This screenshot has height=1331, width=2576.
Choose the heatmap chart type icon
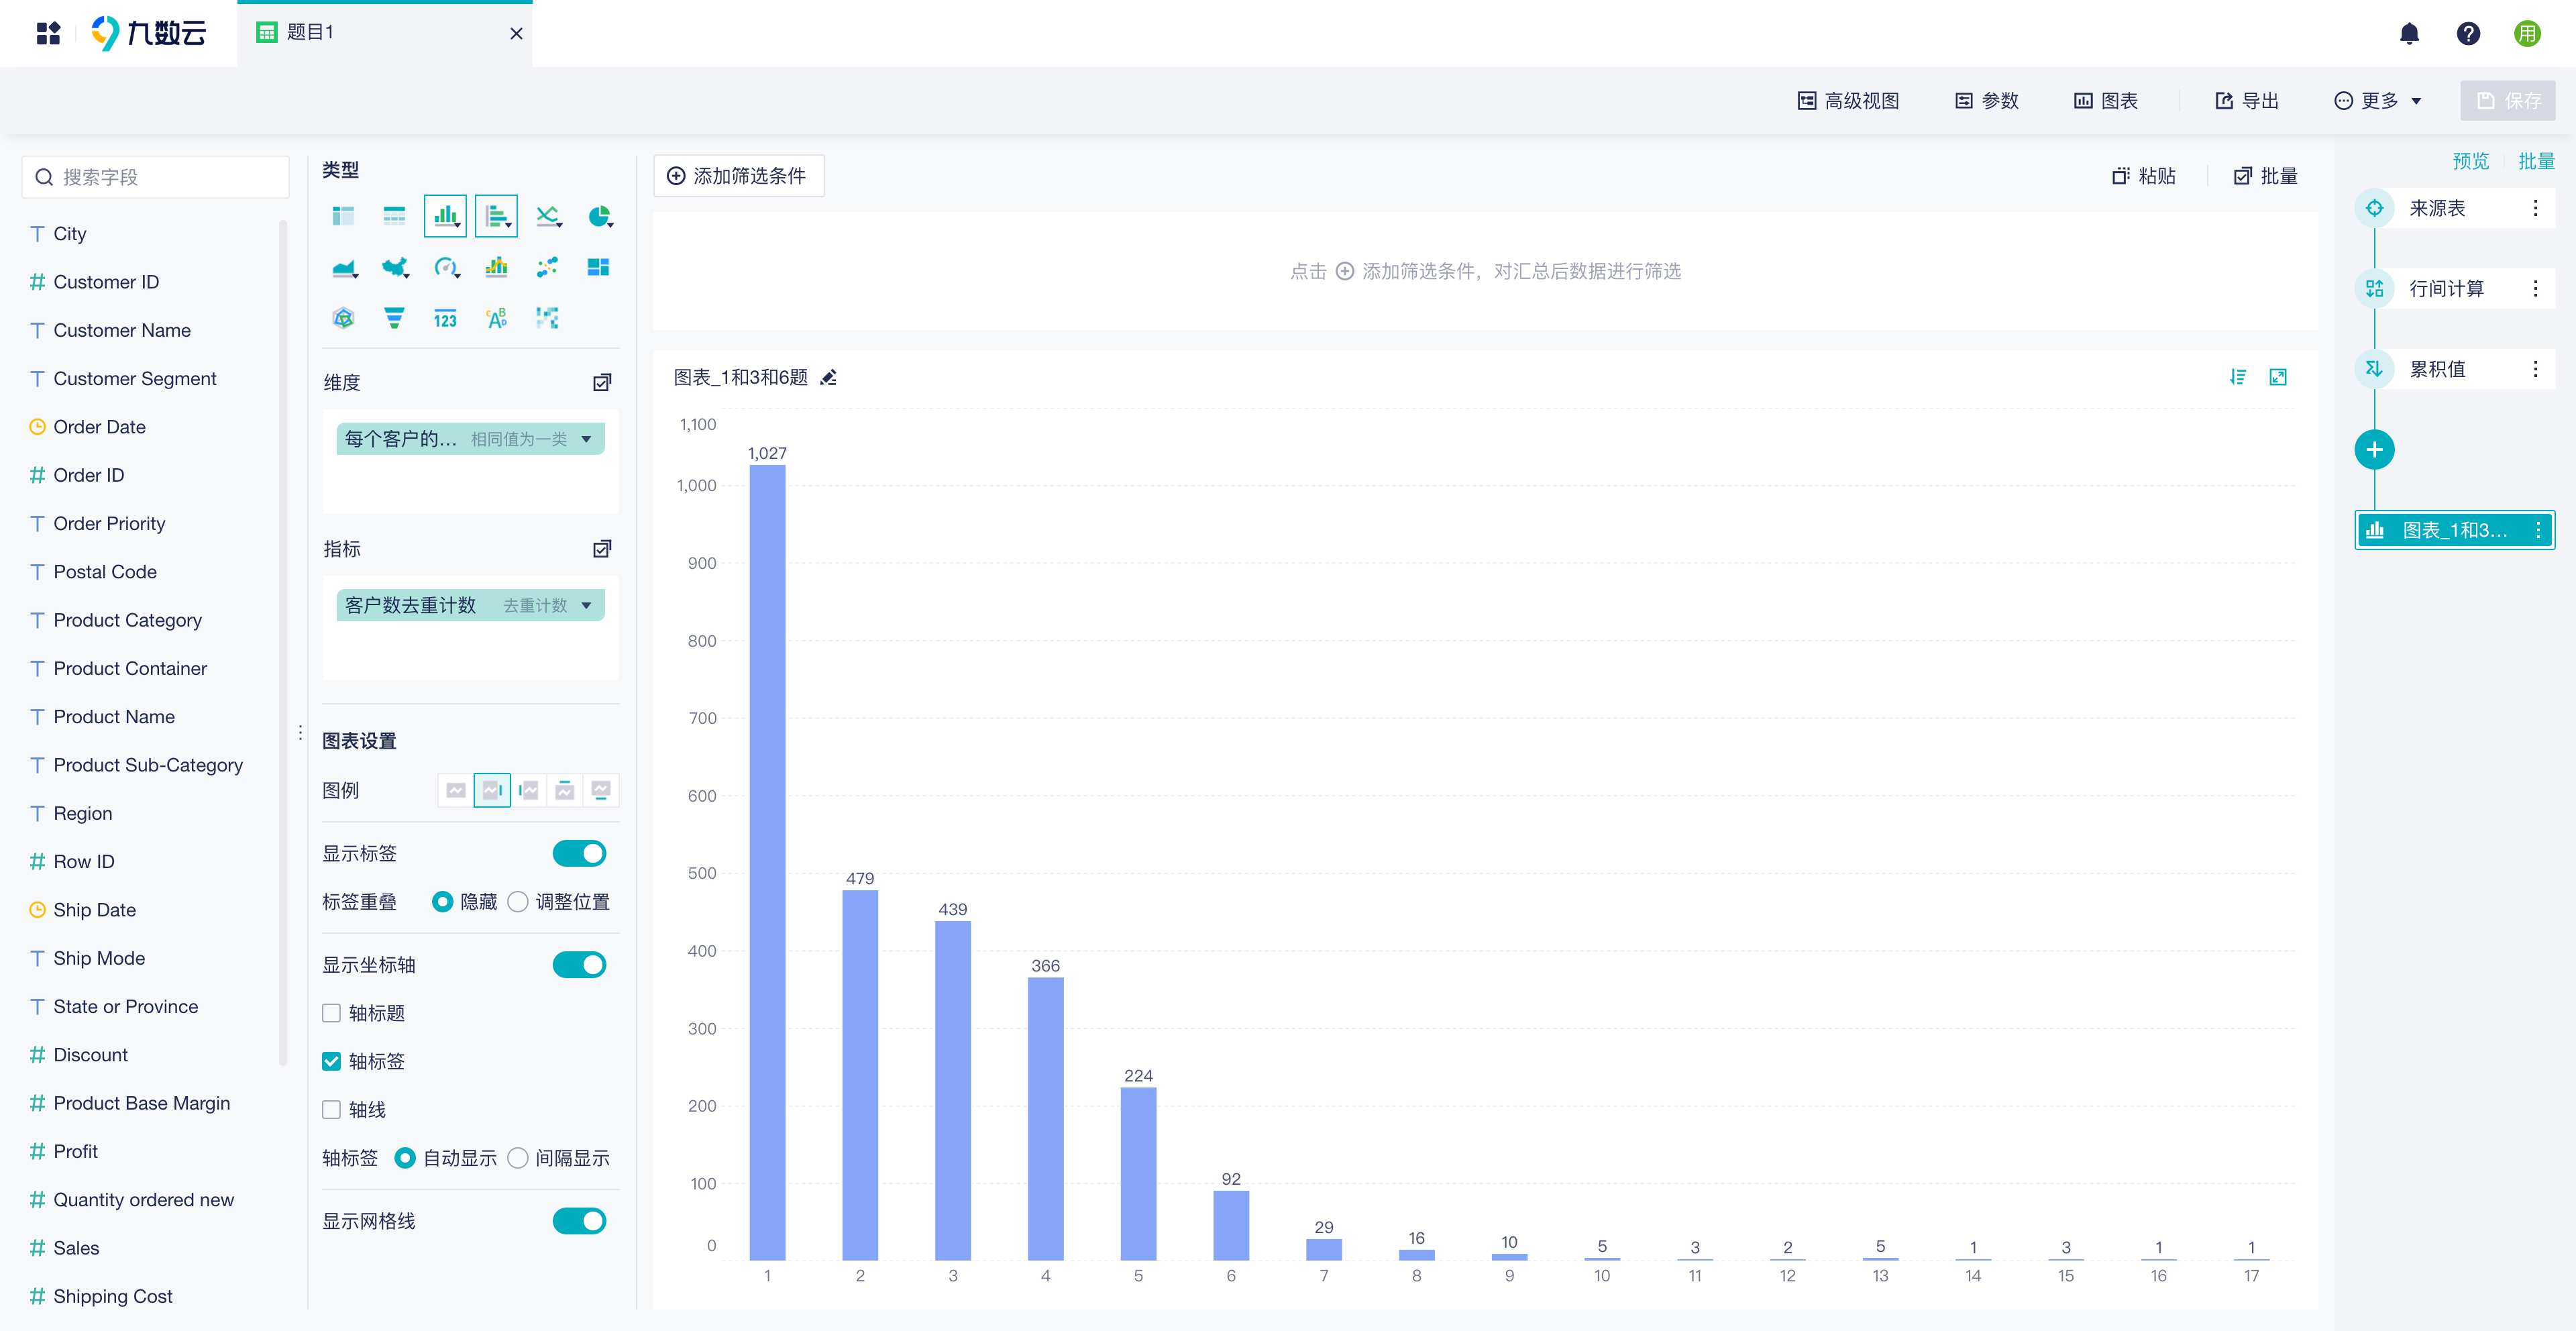click(547, 318)
